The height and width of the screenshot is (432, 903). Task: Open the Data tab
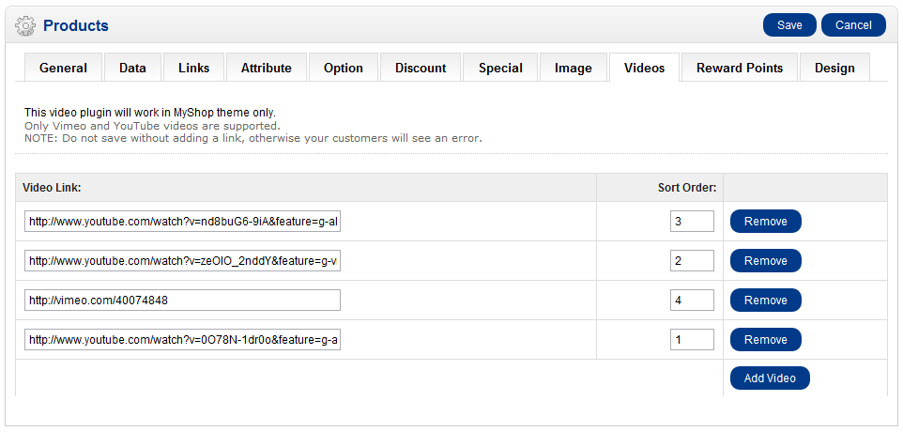point(132,68)
